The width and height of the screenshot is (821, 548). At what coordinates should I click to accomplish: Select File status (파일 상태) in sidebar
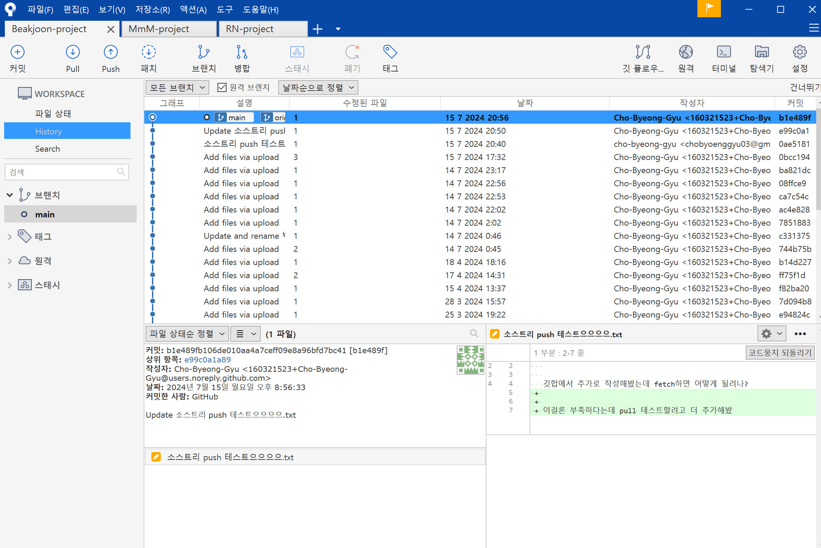[53, 114]
